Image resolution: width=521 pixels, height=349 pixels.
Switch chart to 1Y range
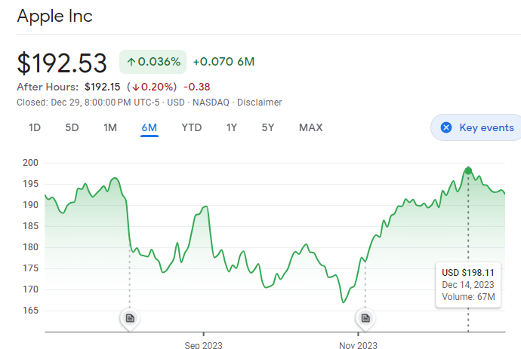point(232,127)
